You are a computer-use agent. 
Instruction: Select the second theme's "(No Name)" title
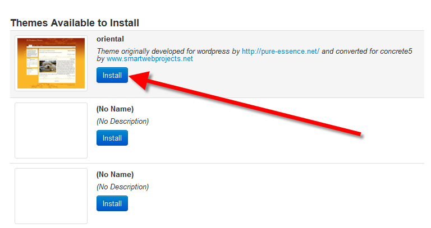tap(115, 109)
